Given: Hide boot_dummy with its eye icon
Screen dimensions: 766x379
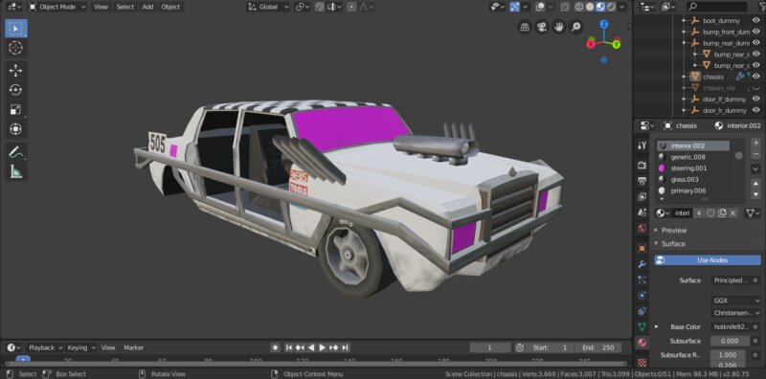Looking at the screenshot, I should tap(756, 20).
